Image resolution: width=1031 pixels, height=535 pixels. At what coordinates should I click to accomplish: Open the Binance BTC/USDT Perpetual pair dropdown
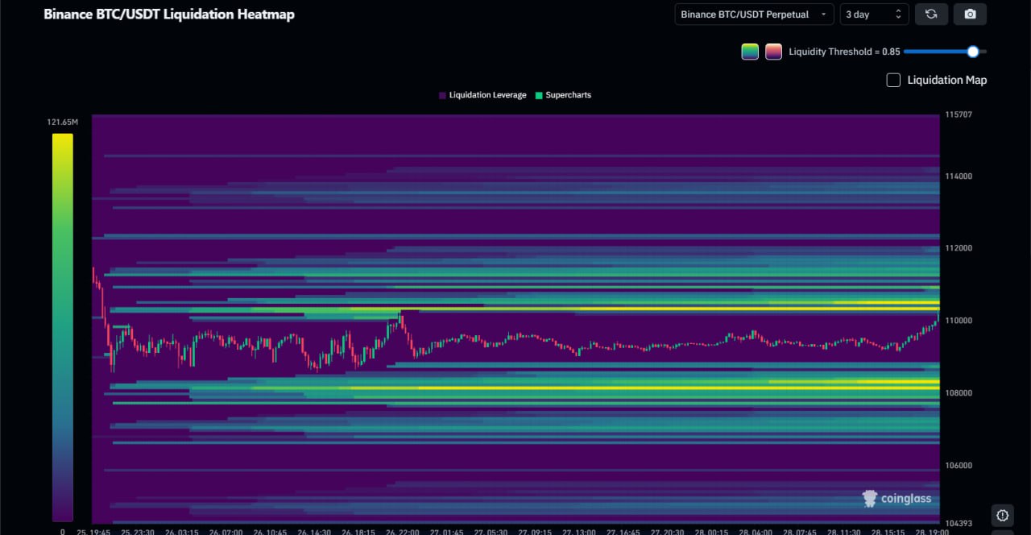[754, 15]
